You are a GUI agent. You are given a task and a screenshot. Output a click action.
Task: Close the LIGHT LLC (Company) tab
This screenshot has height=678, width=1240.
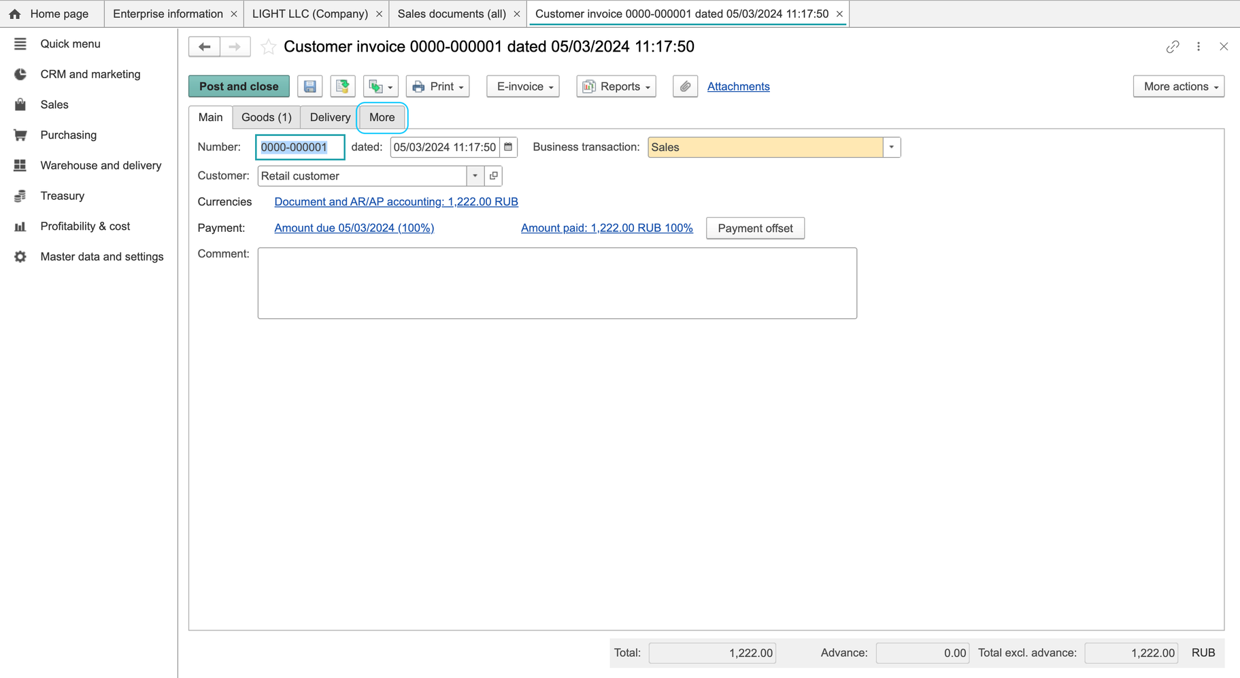point(379,14)
